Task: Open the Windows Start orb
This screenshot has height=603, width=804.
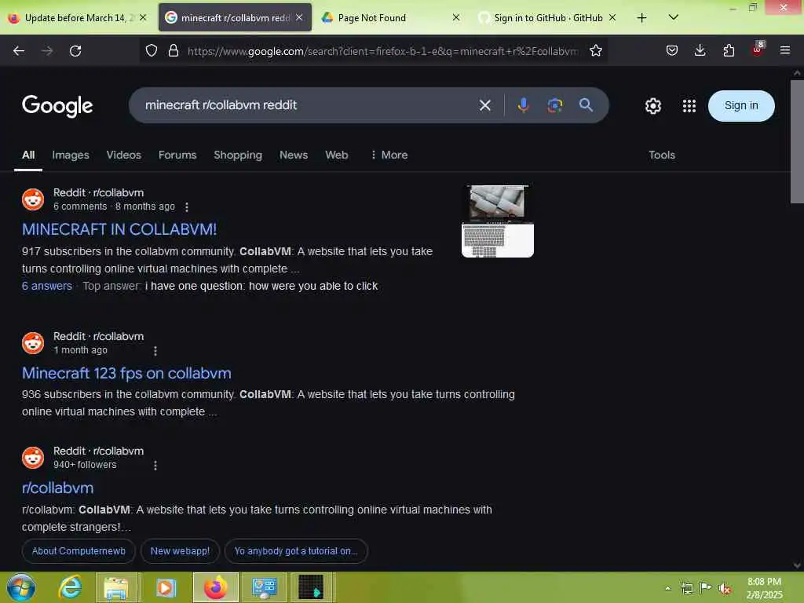Action: [x=20, y=587]
